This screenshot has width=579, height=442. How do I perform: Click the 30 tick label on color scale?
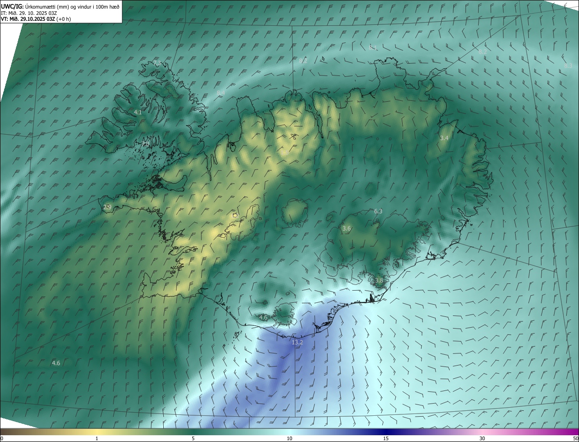[x=482, y=438]
